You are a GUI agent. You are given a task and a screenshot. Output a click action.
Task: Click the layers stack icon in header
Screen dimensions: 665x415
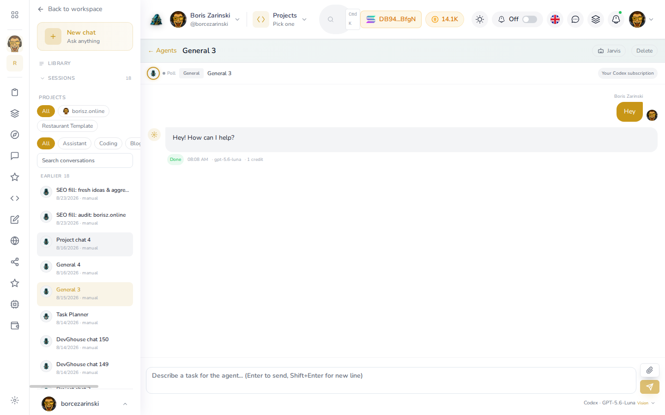coord(596,19)
